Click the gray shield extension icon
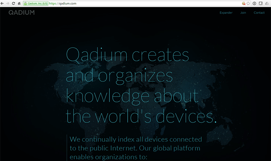271x161 pixels. click(x=260, y=3)
